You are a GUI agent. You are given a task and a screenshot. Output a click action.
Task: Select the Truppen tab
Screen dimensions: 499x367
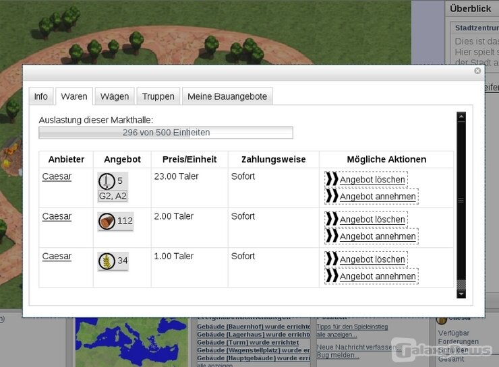[x=158, y=96]
